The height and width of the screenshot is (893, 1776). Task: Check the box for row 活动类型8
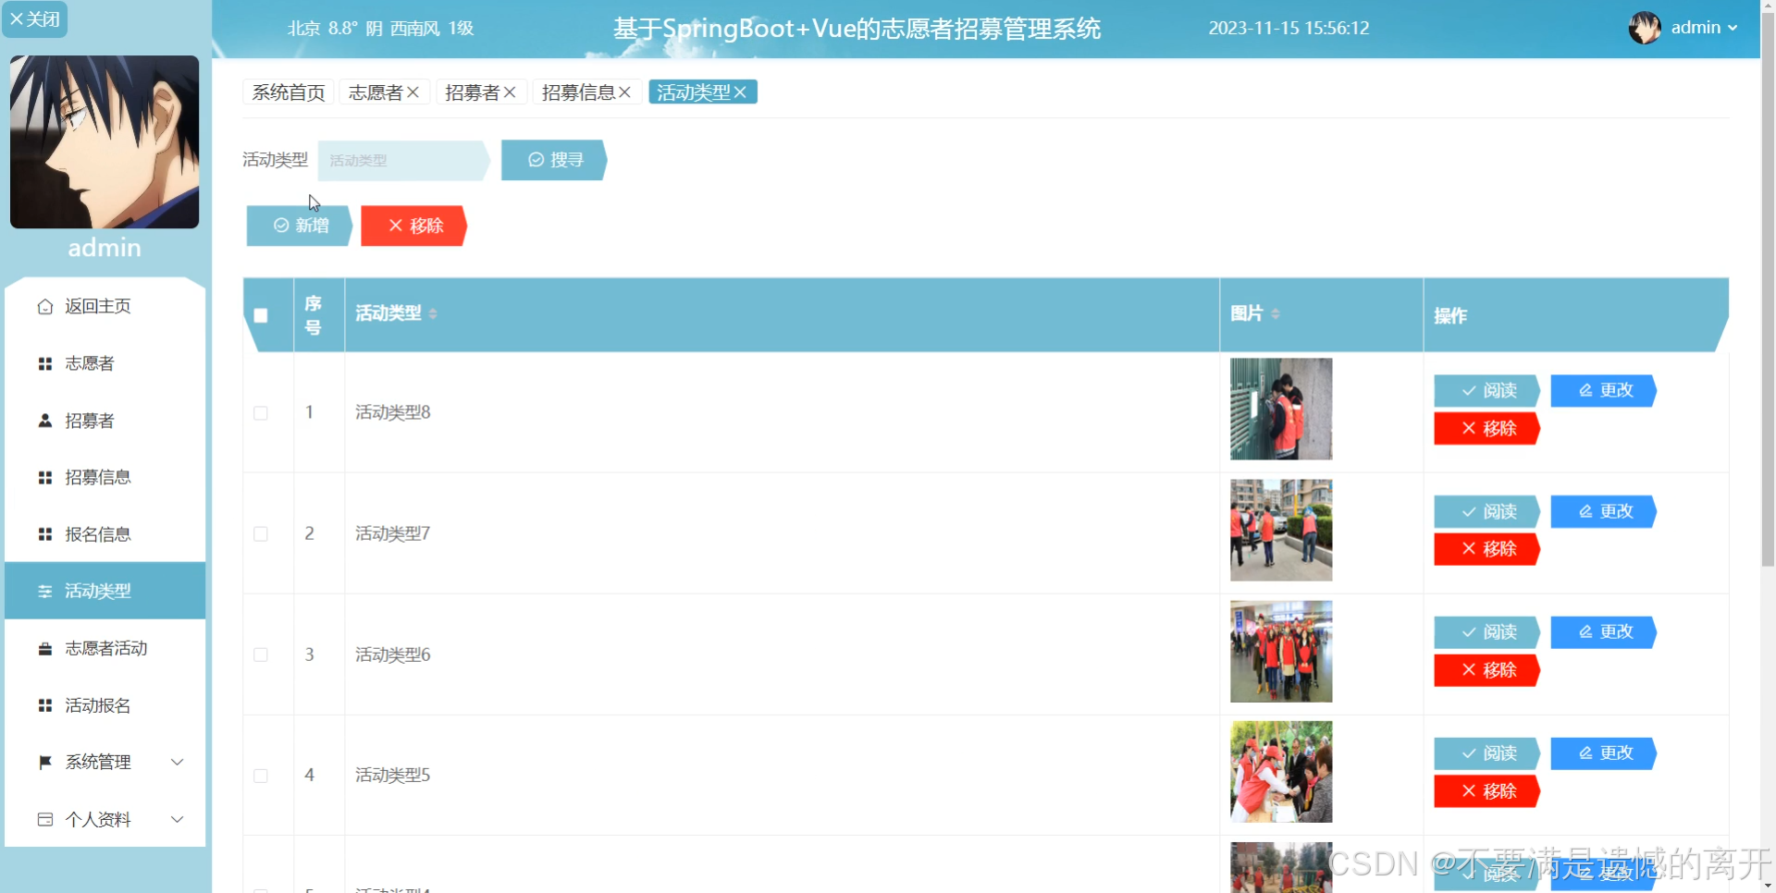(x=261, y=413)
